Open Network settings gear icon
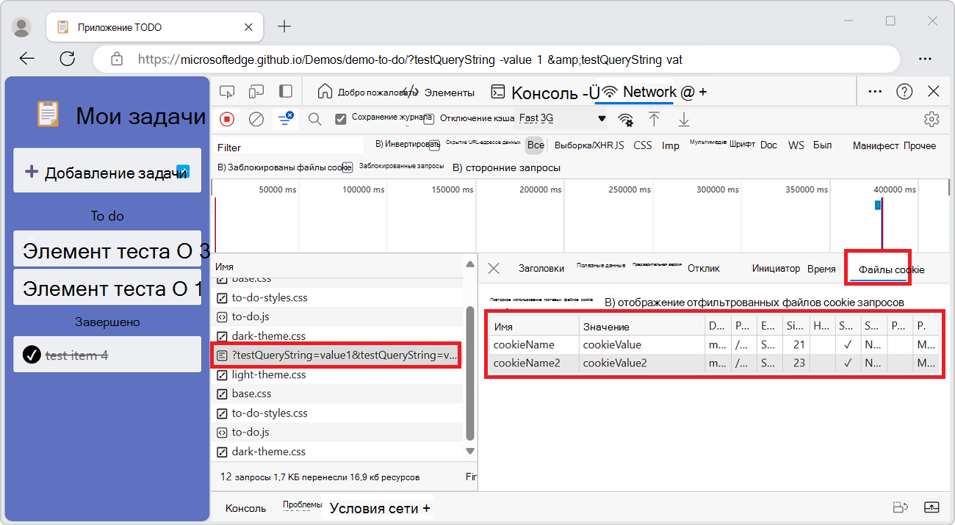955x525 pixels. pos(931,119)
